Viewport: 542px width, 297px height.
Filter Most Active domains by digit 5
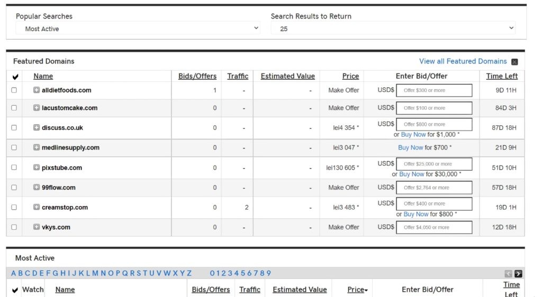(x=242, y=273)
